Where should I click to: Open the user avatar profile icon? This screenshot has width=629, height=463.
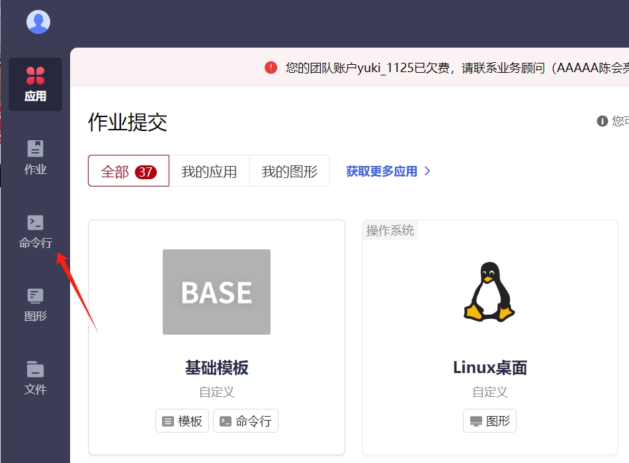[x=38, y=22]
